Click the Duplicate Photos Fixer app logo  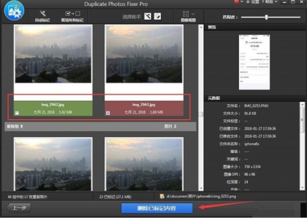pos(14,11)
